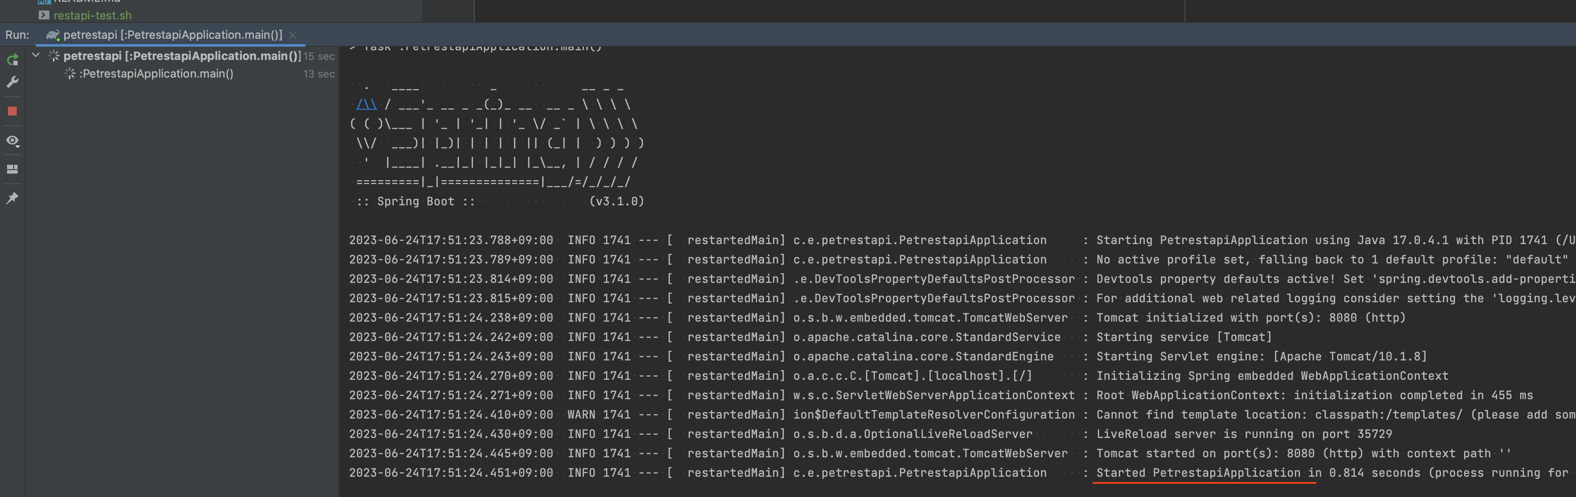The image size is (1576, 497).
Task: Open restapi-test.sh from the file list
Action: (x=92, y=15)
